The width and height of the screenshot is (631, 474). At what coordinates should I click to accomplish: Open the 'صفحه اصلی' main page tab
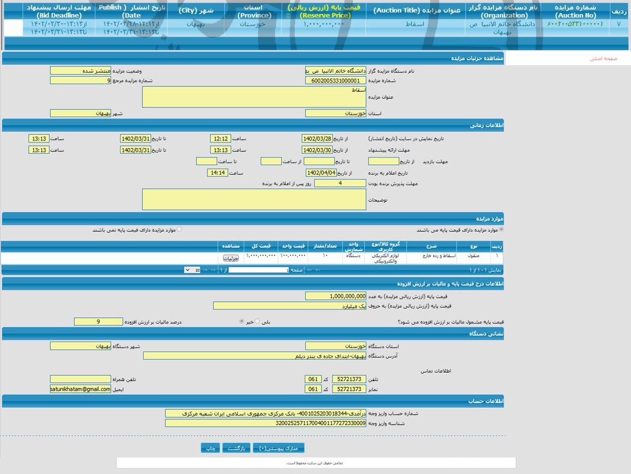click(x=603, y=59)
